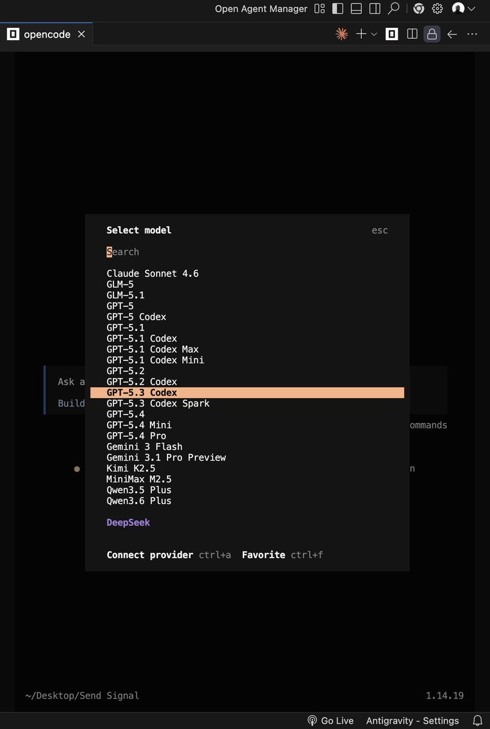This screenshot has height=729, width=490.
Task: Select Qwen3.5 Plus model
Action: (x=247, y=490)
